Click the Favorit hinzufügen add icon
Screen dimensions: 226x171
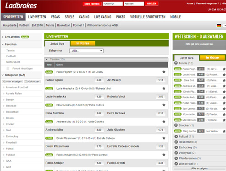point(8,69)
